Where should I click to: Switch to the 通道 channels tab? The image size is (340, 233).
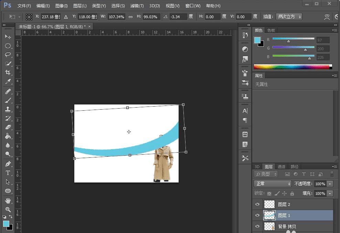point(281,167)
